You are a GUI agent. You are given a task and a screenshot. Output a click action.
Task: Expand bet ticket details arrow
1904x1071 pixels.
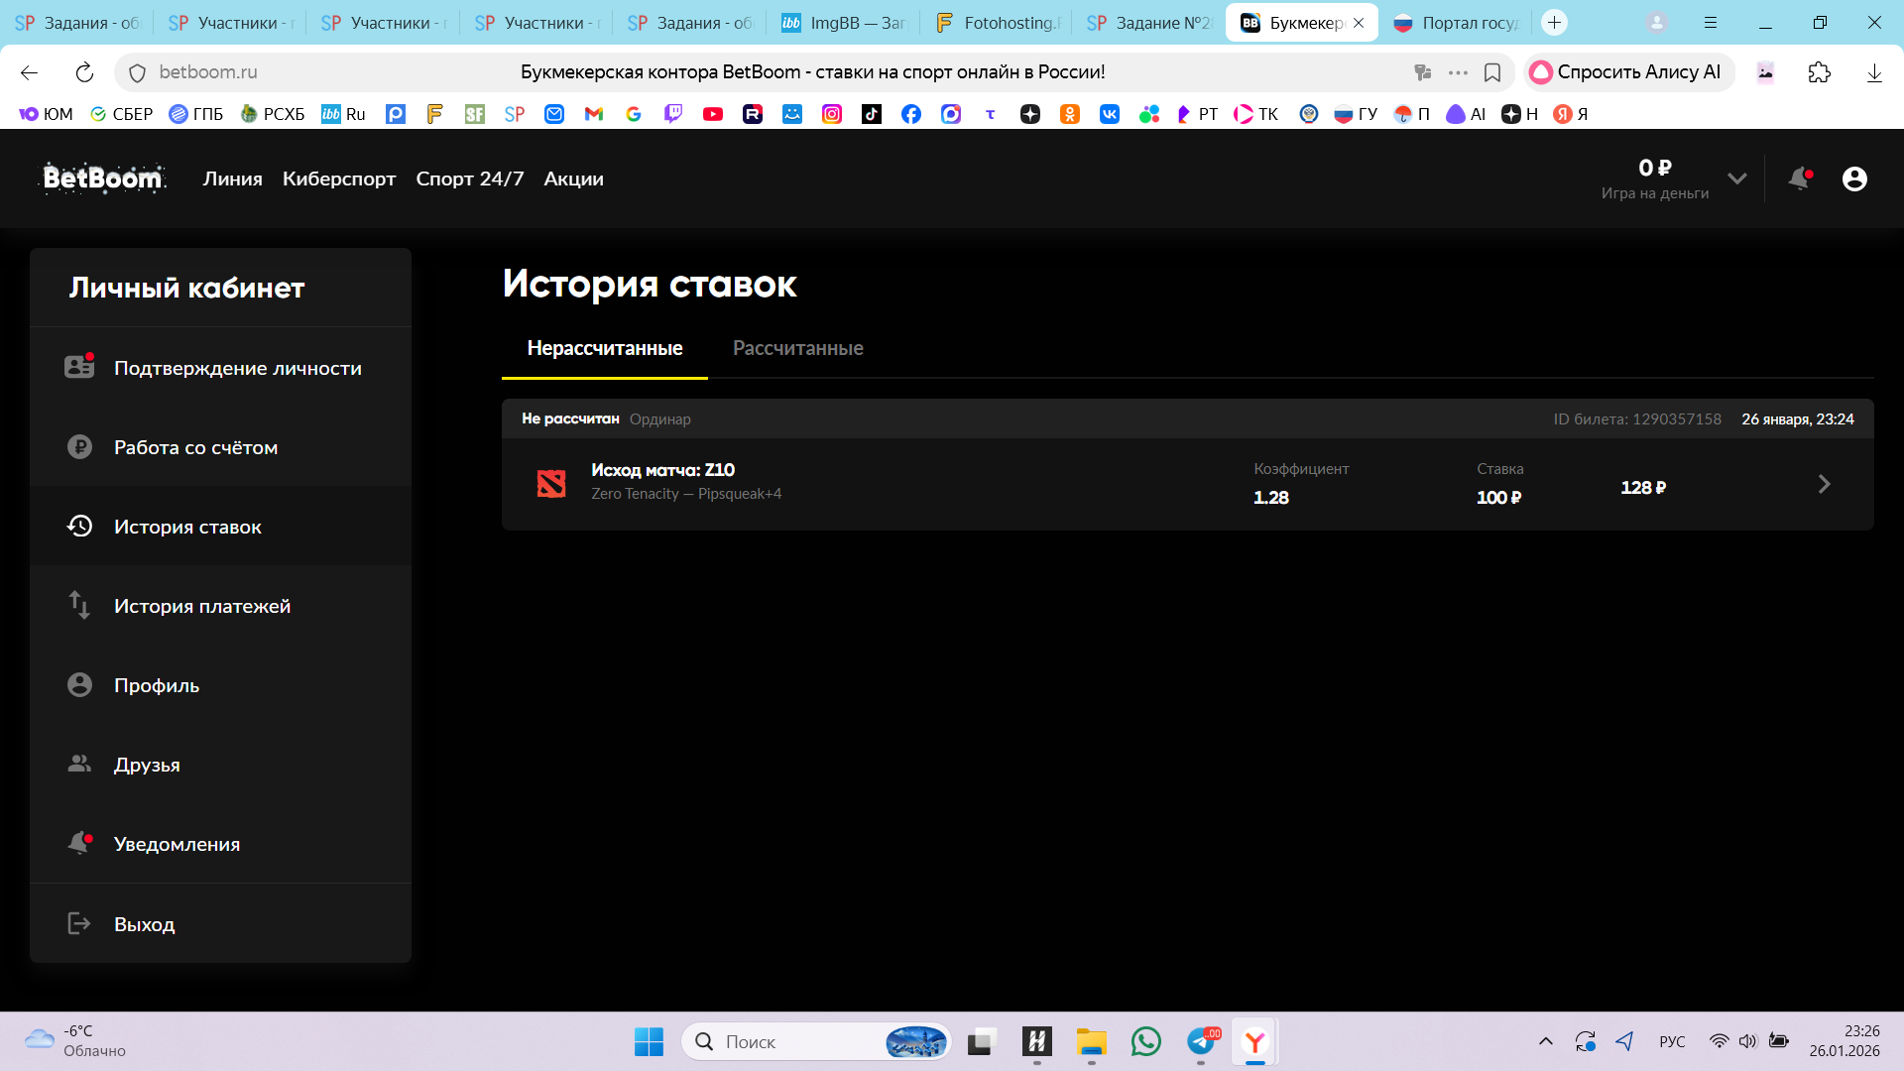tap(1824, 484)
